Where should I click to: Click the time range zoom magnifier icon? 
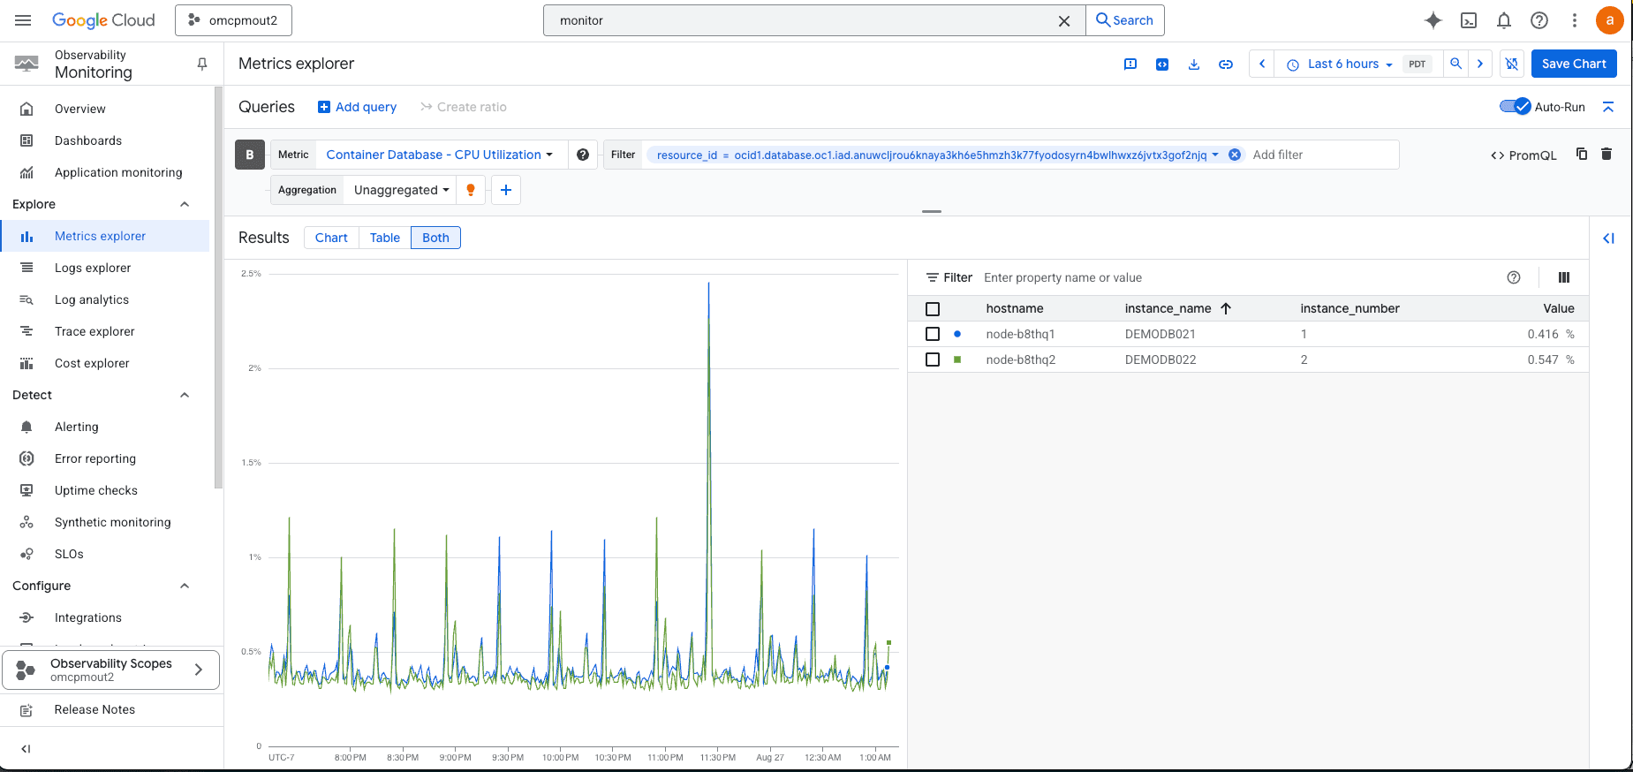pyautogui.click(x=1456, y=64)
